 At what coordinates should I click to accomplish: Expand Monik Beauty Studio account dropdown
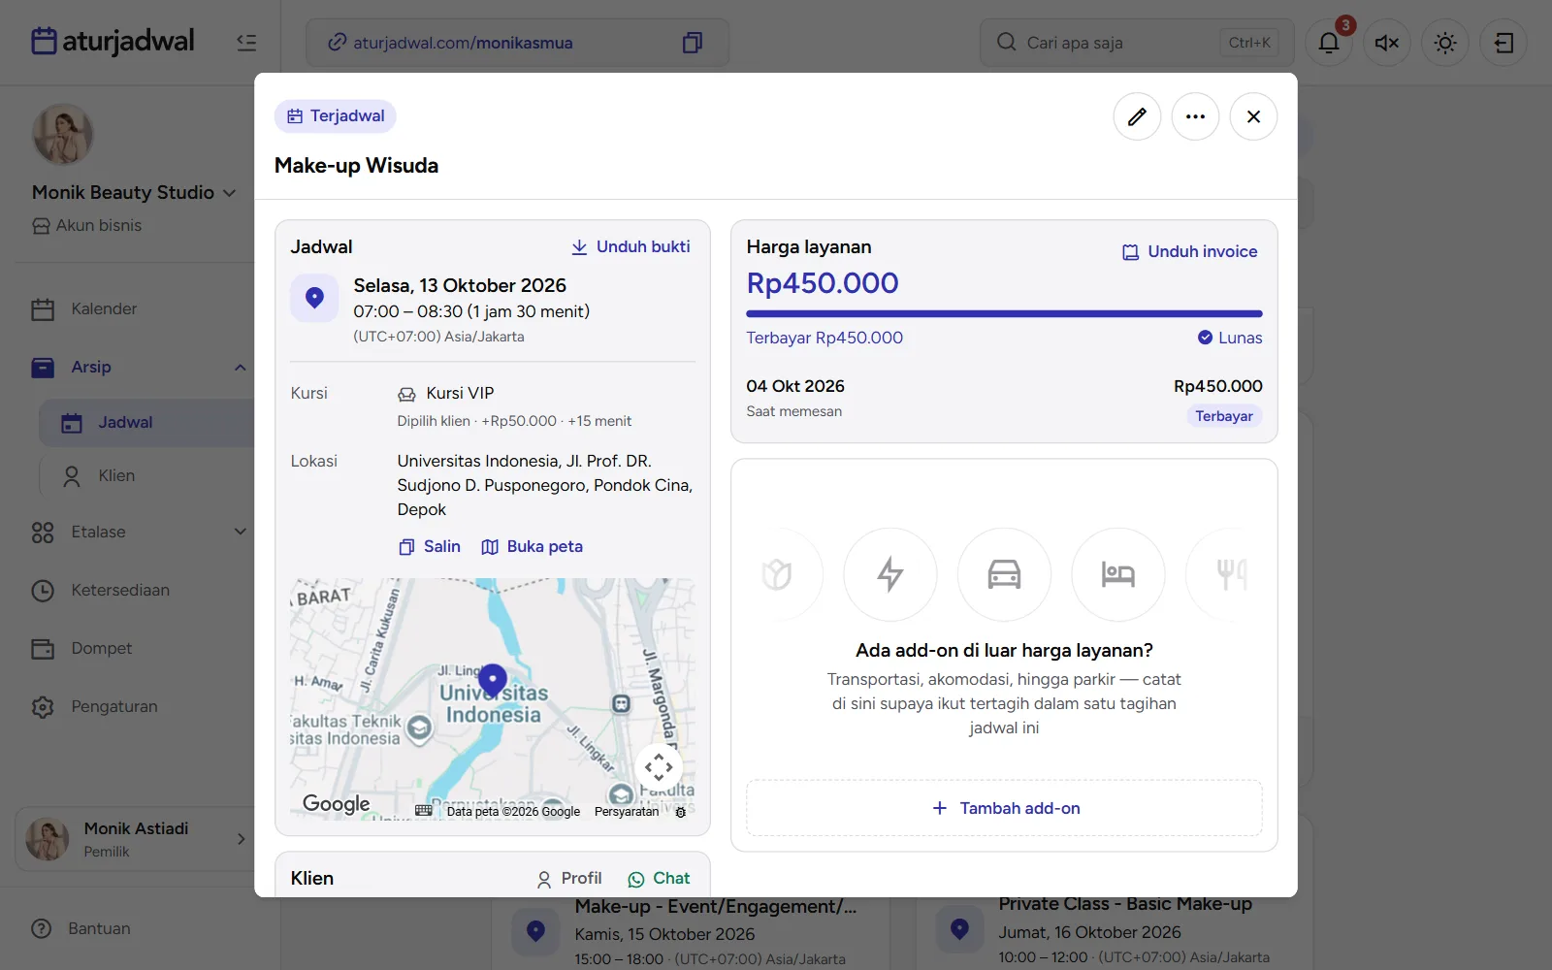click(134, 192)
